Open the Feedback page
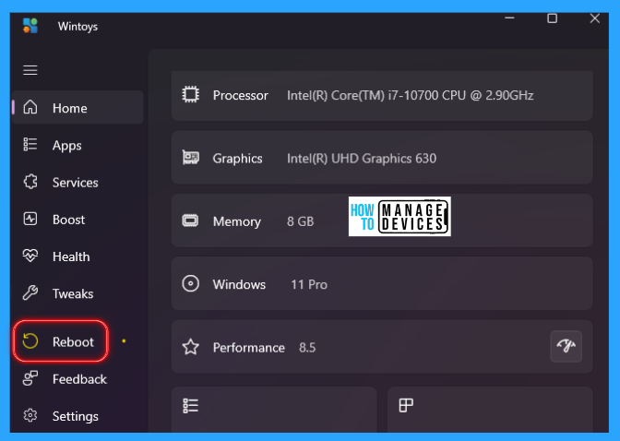Image resolution: width=620 pixels, height=441 pixels. pyautogui.click(x=77, y=379)
